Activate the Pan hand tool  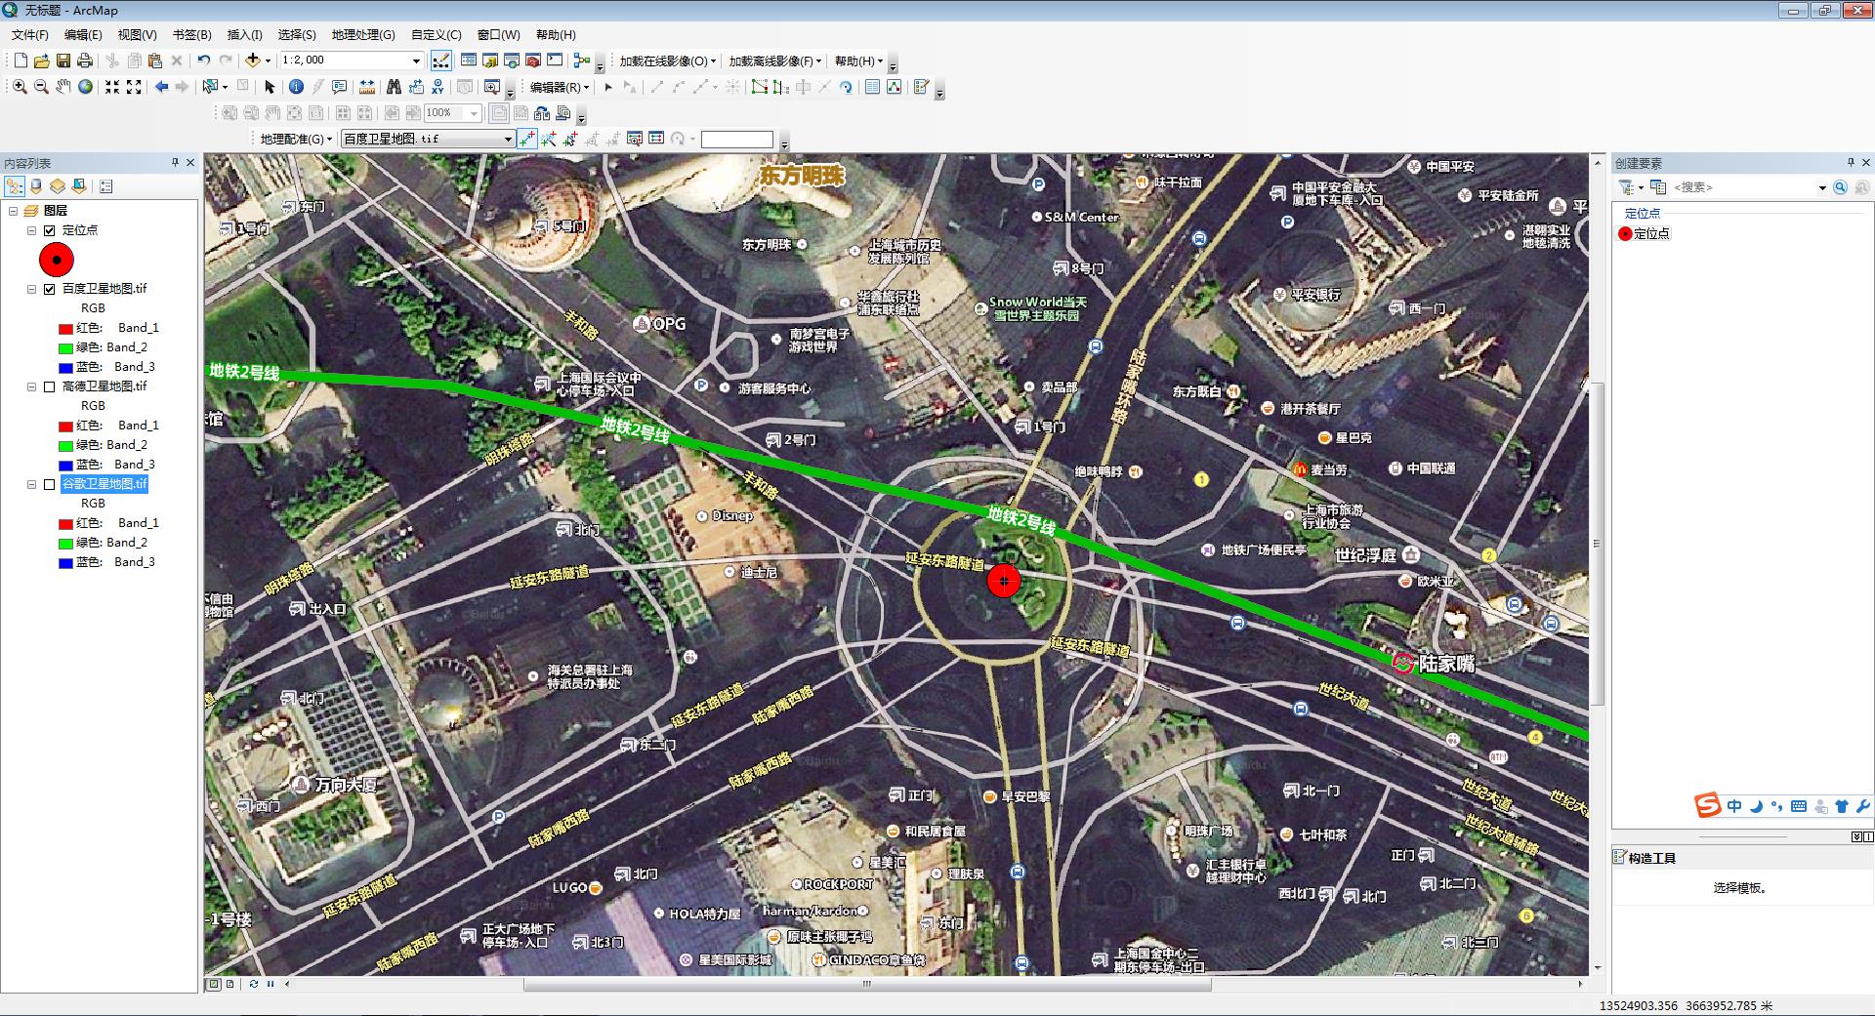pos(62,87)
